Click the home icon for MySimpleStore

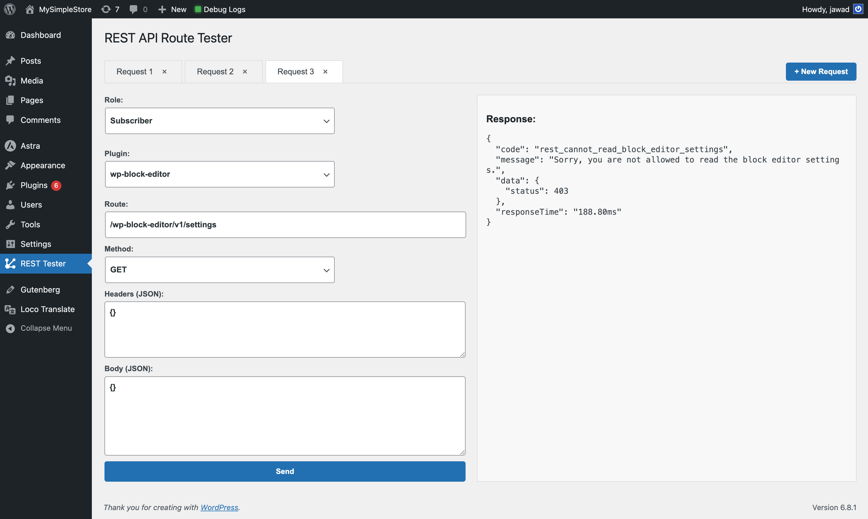coord(30,9)
